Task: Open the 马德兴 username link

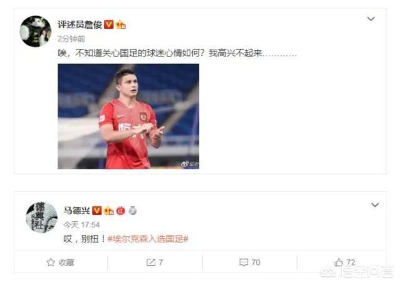Action: pos(76,210)
